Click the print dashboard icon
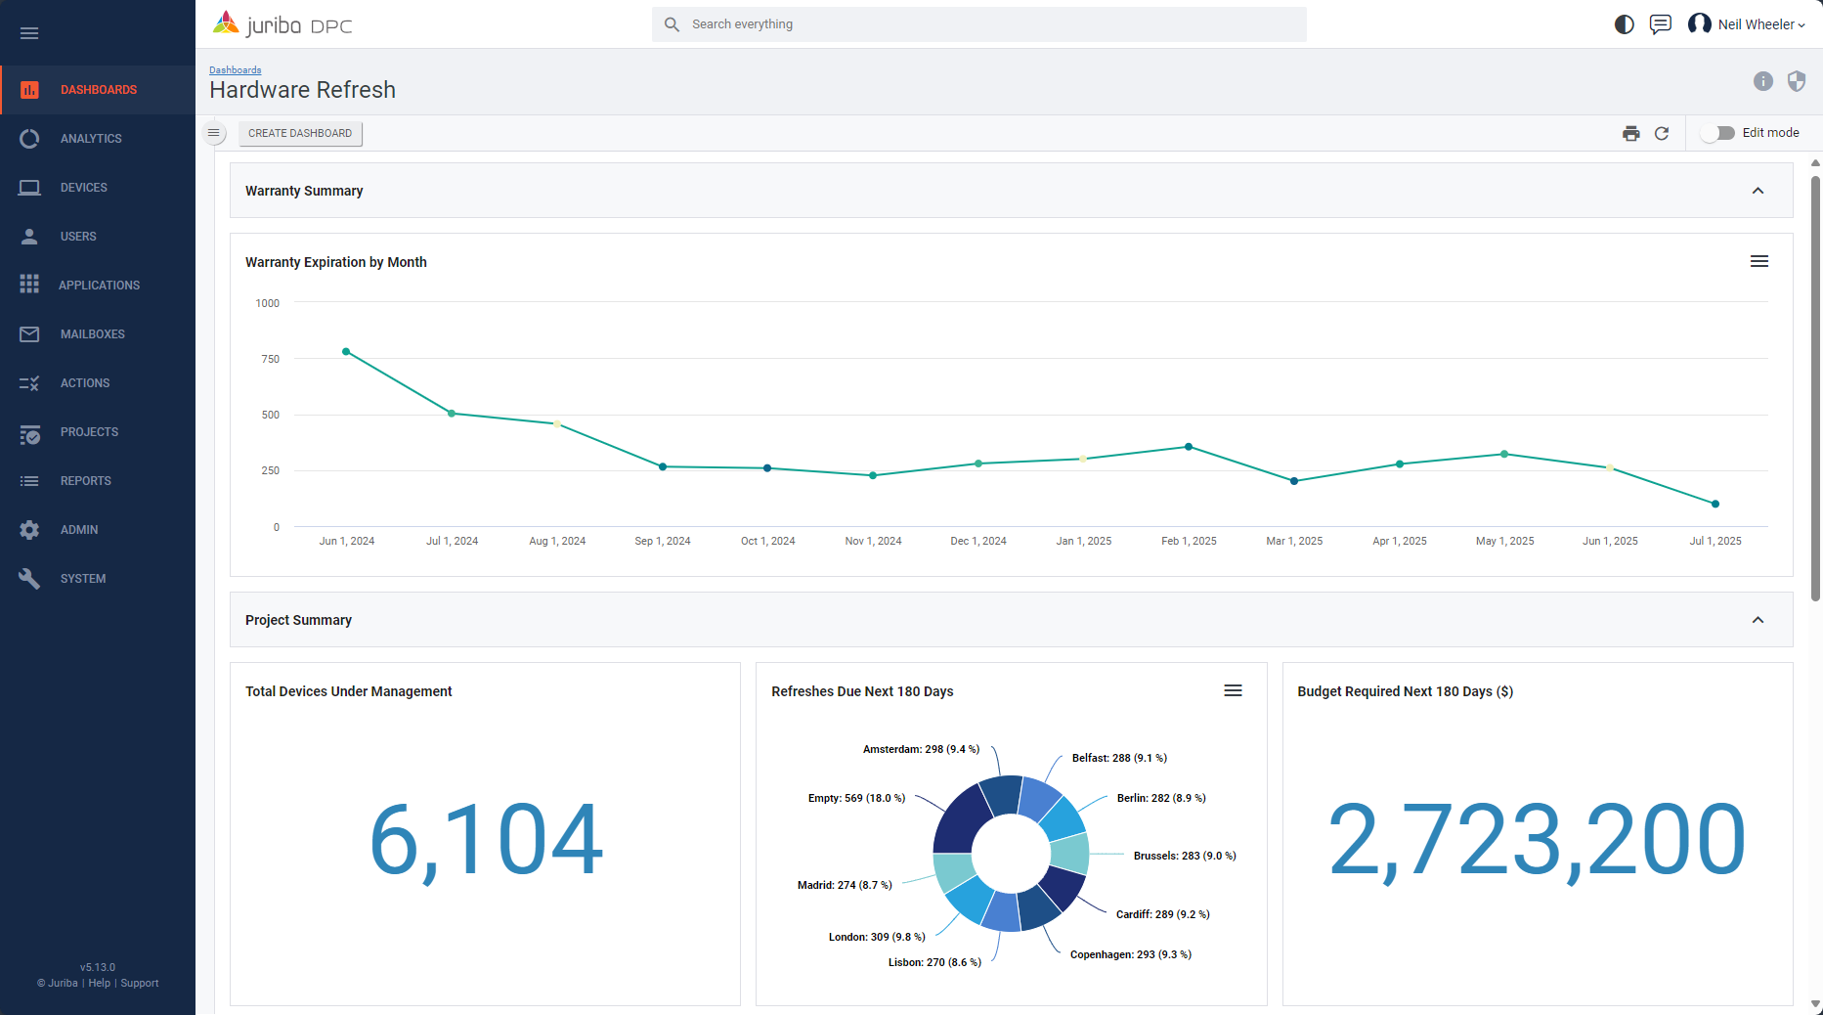This screenshot has width=1823, height=1015. (1630, 134)
